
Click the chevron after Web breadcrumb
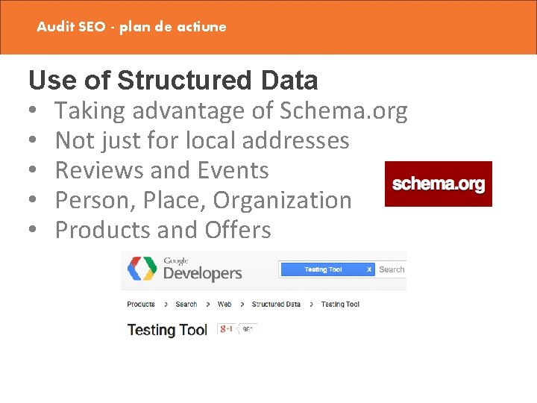(x=242, y=304)
